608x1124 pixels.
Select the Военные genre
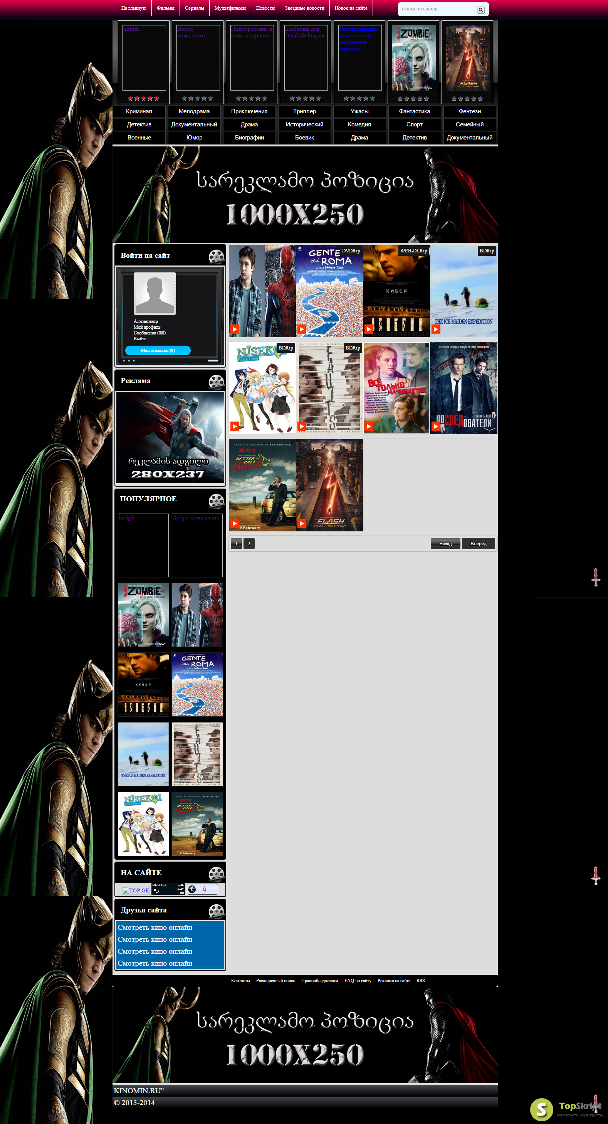(139, 138)
